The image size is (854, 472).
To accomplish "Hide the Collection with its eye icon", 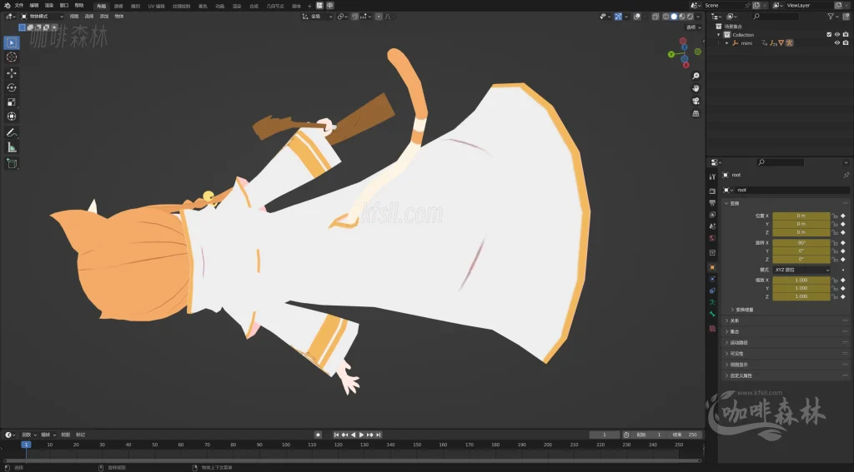I will point(837,35).
